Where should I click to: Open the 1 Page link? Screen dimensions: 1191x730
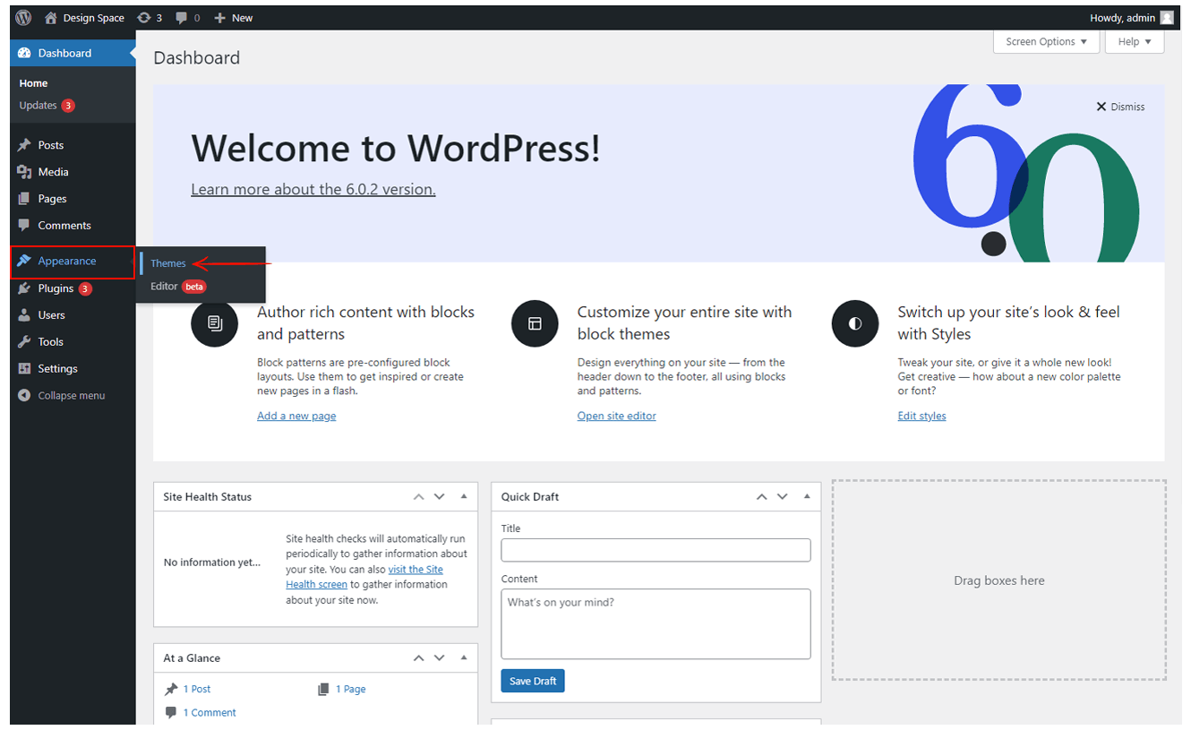[x=351, y=690]
